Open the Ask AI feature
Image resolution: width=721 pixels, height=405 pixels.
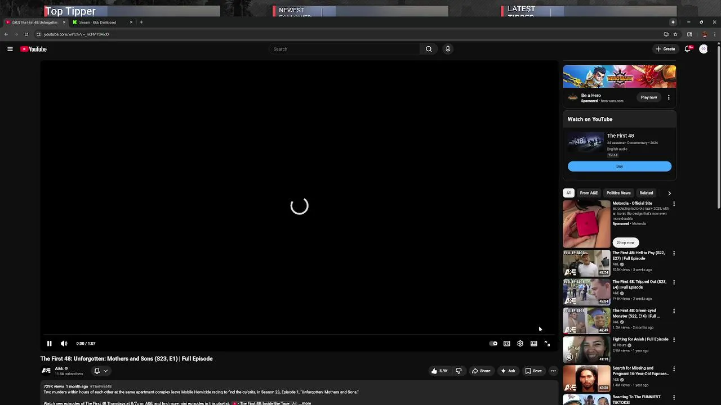pos(508,371)
